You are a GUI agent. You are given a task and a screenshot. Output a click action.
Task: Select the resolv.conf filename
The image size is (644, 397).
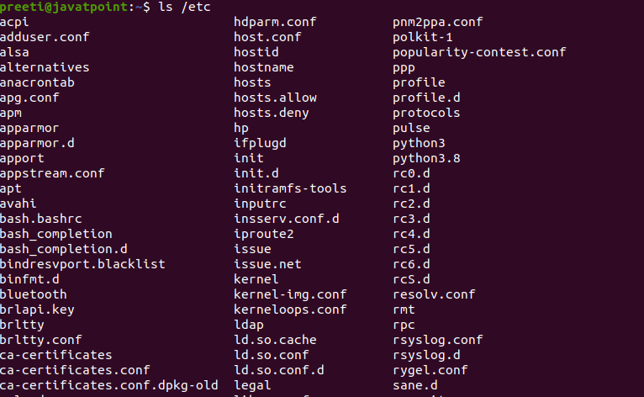pyautogui.click(x=434, y=294)
